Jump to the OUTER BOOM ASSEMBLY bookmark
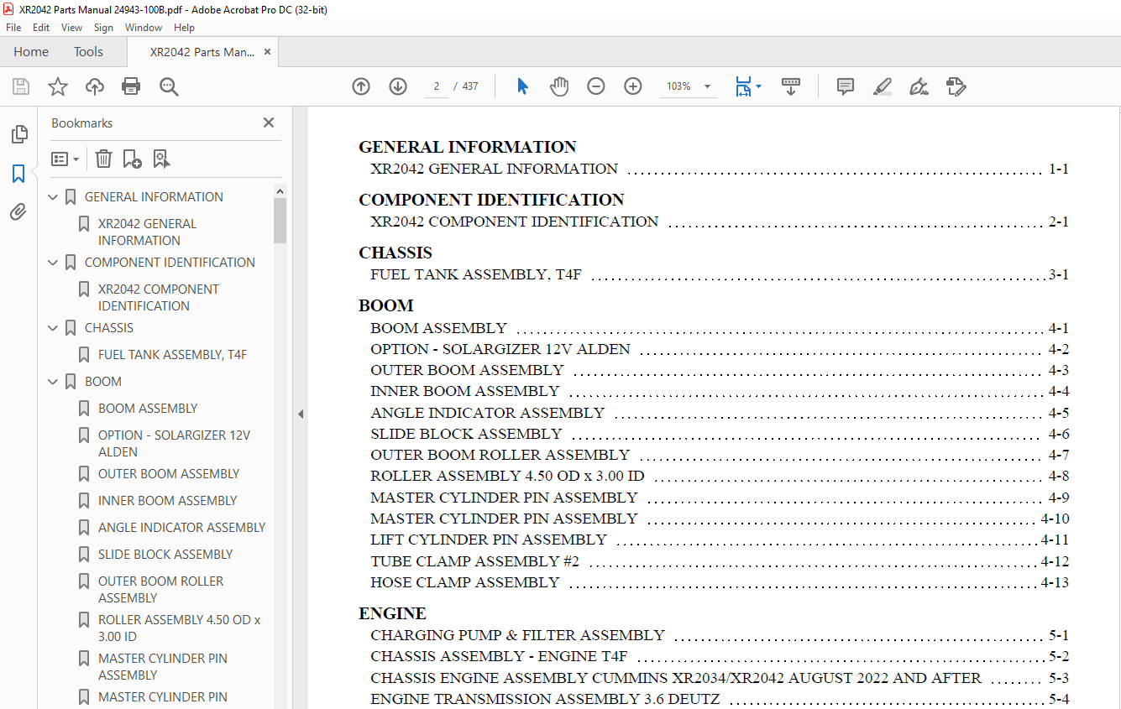Image resolution: width=1121 pixels, height=709 pixels. 169,474
